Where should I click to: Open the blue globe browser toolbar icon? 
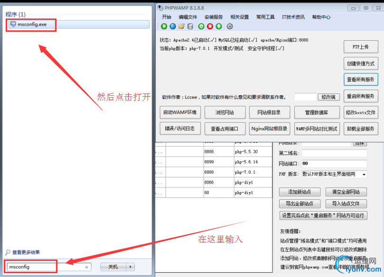pos(173,27)
